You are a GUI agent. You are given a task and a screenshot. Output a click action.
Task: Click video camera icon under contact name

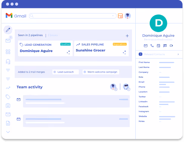[x=171, y=46]
